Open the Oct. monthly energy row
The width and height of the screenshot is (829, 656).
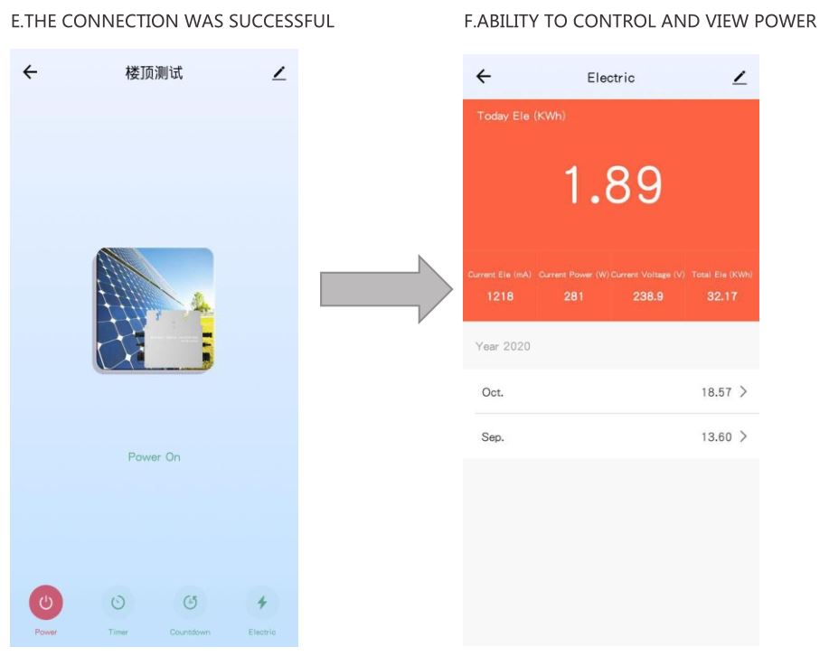[x=611, y=392]
